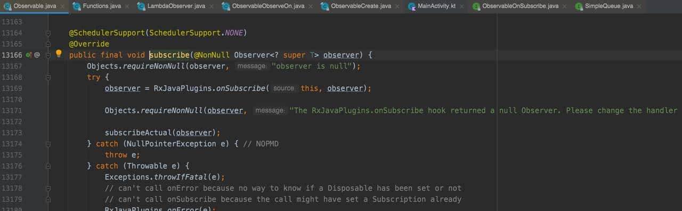Viewport: 682px width, 211px height.
Task: Click the subscribeActual method call
Action: [138, 133]
